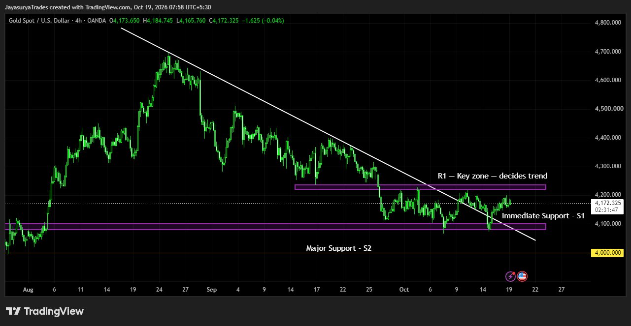Click the 4,200.000 price axis label
Viewport: 631px width, 326px height.
click(609, 195)
